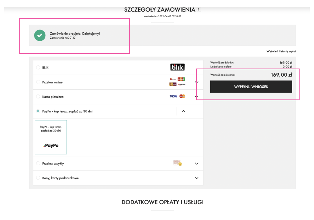
Task: Select the PayPo payment tile
Action: point(51,137)
